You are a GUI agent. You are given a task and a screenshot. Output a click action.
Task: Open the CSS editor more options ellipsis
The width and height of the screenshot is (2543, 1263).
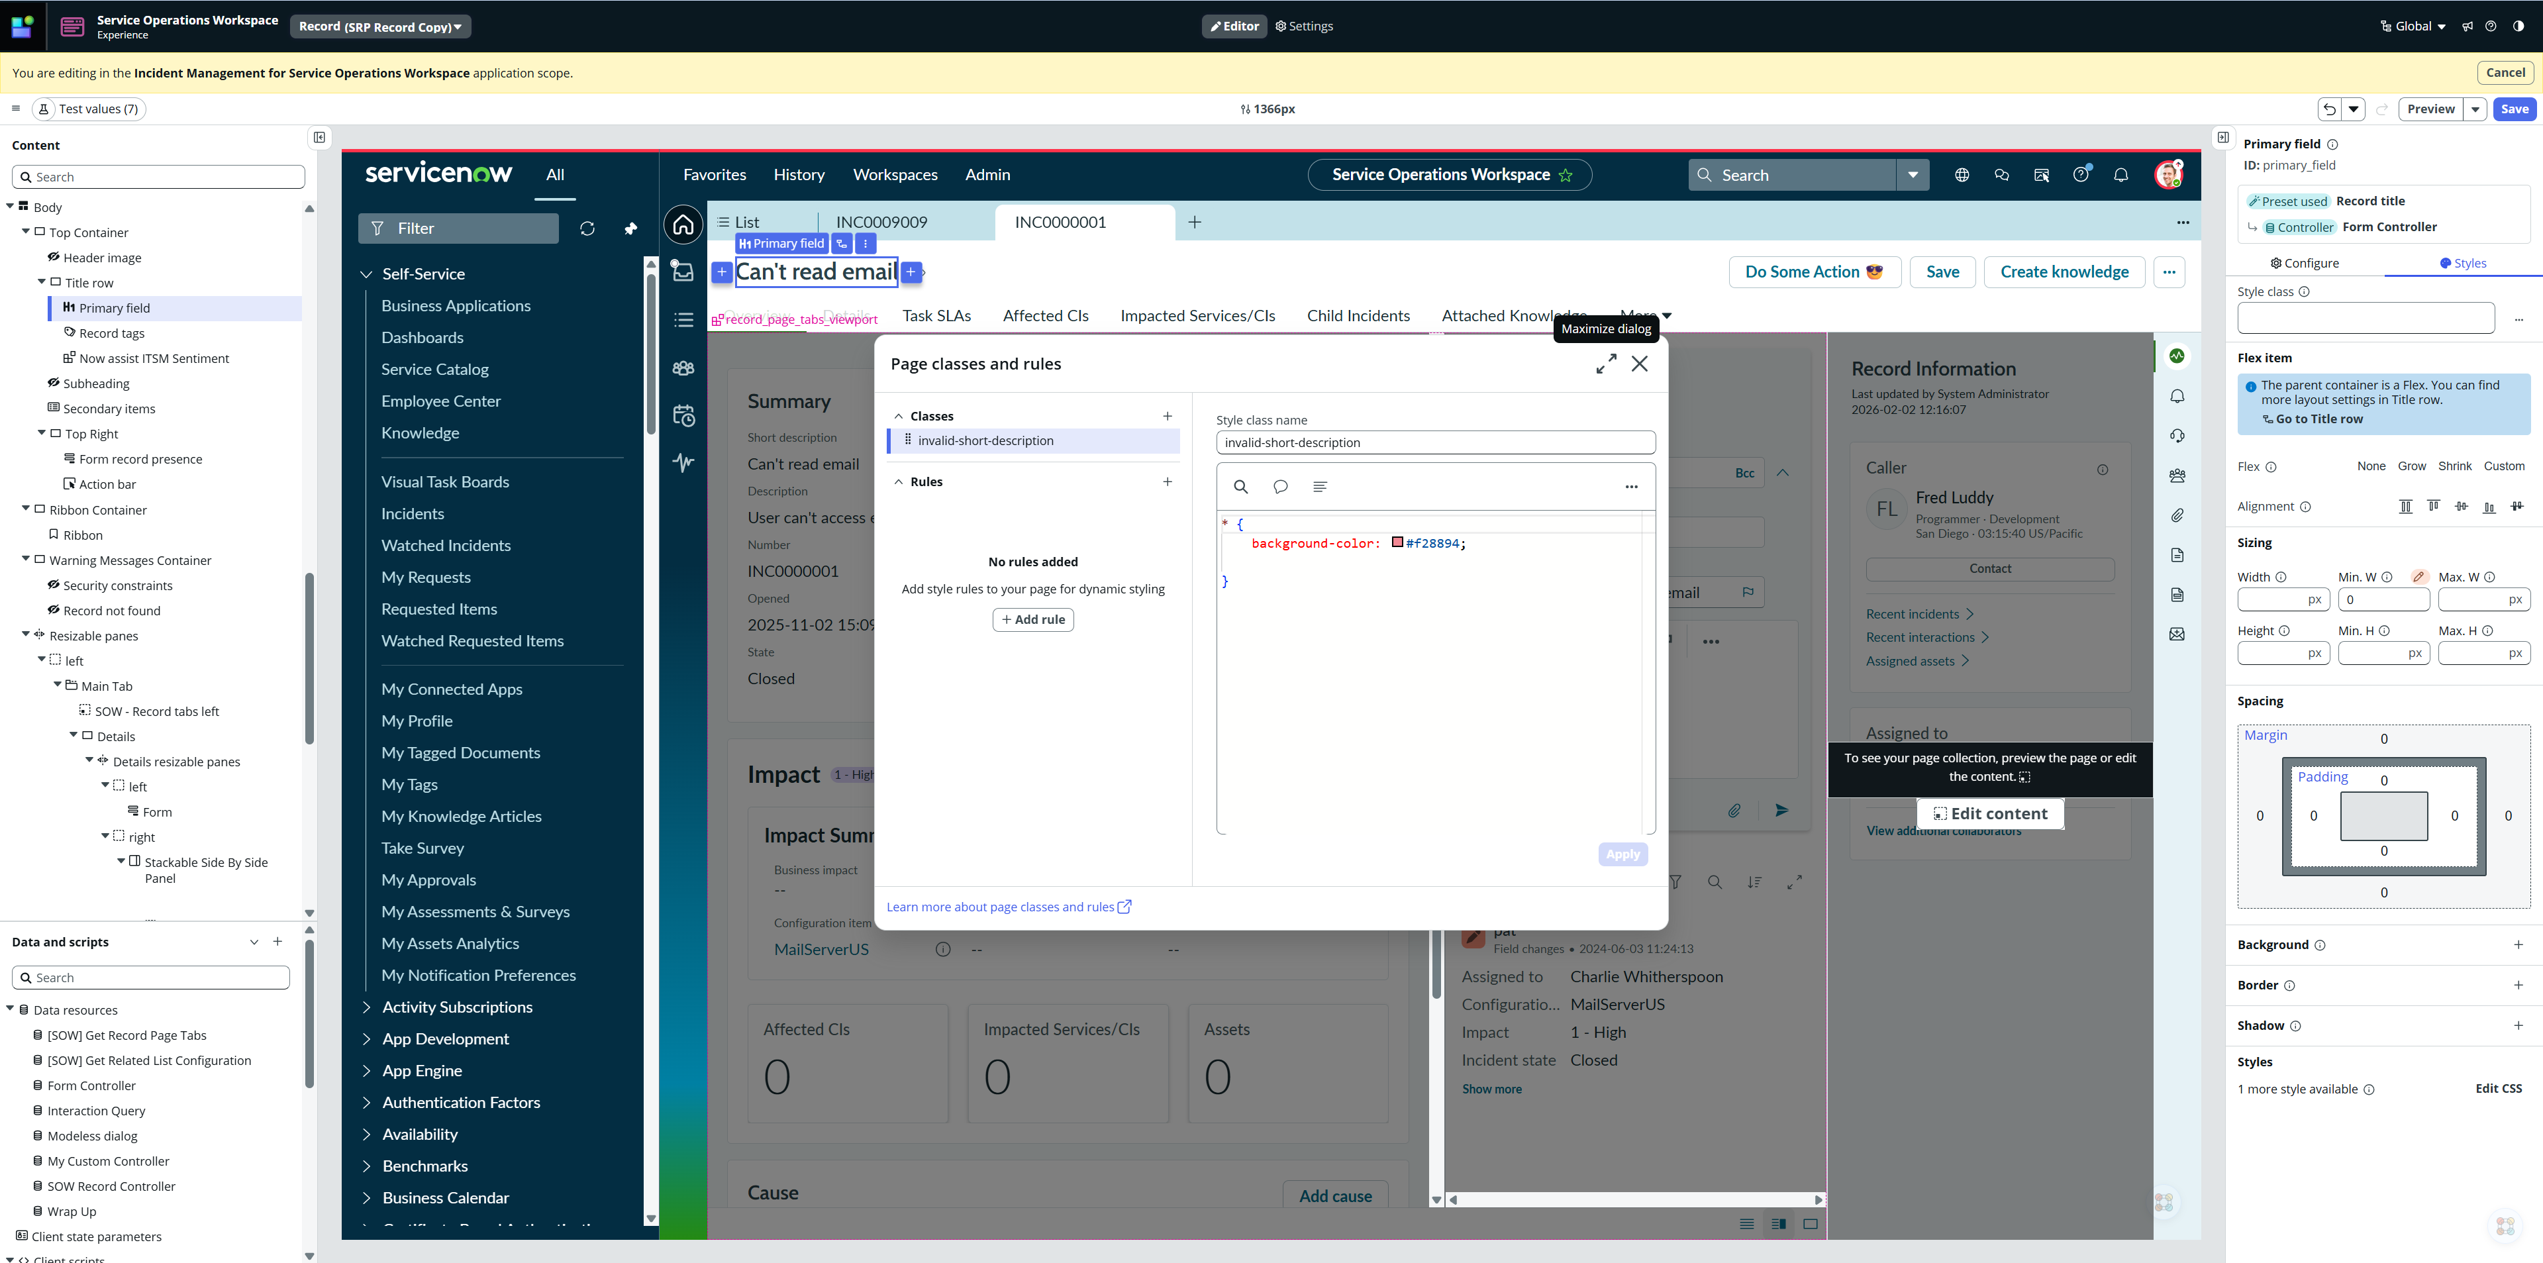point(1631,487)
